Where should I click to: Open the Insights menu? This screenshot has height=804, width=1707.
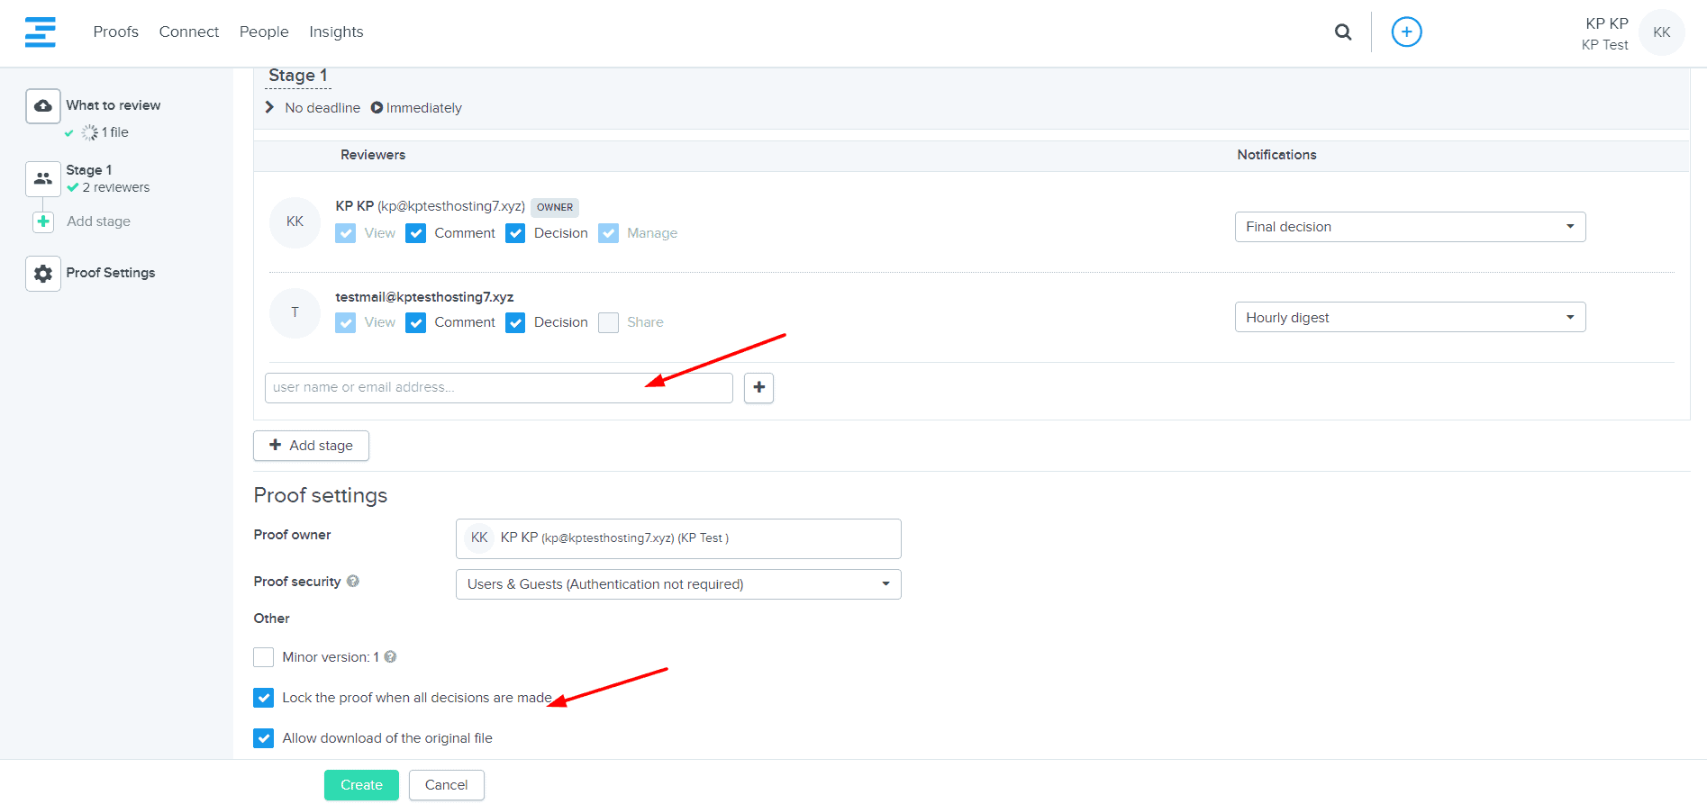pos(336,32)
